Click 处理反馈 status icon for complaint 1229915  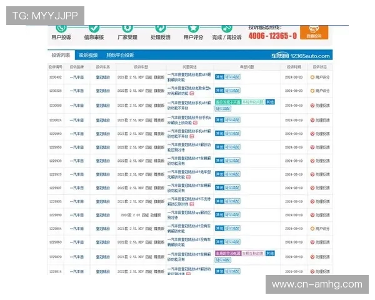(x=312, y=174)
